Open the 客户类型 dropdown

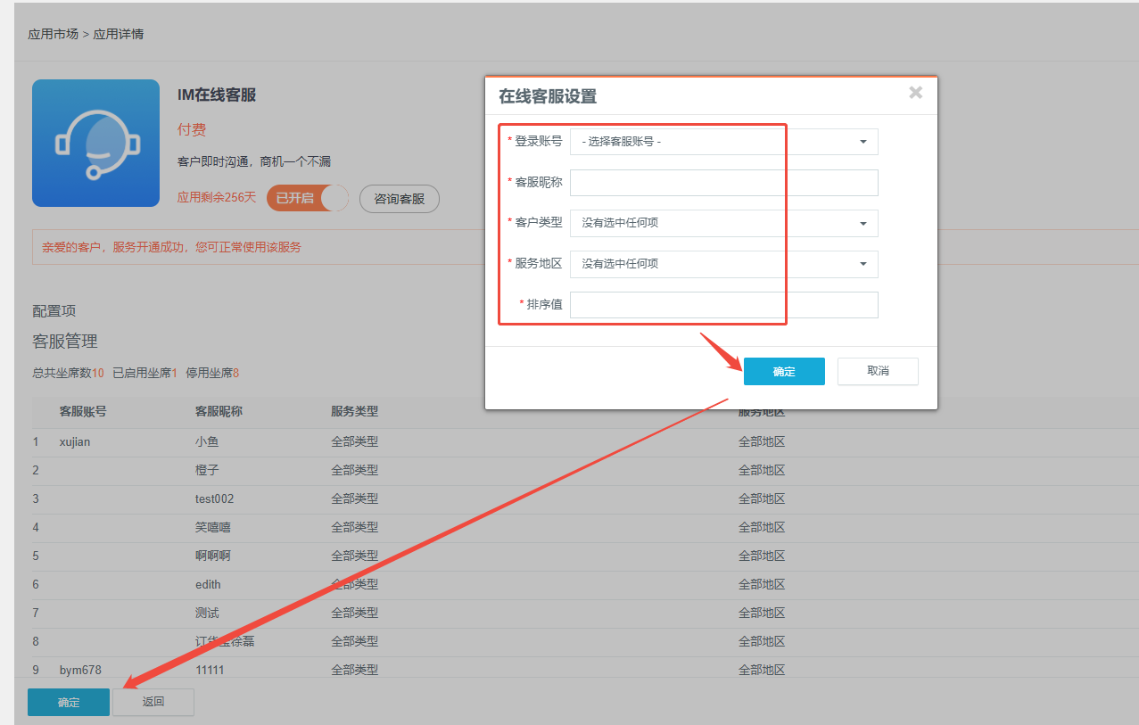[x=723, y=223]
